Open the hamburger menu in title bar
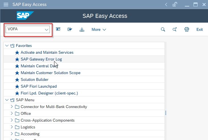The width and height of the screenshot is (208, 140). coord(6,5)
